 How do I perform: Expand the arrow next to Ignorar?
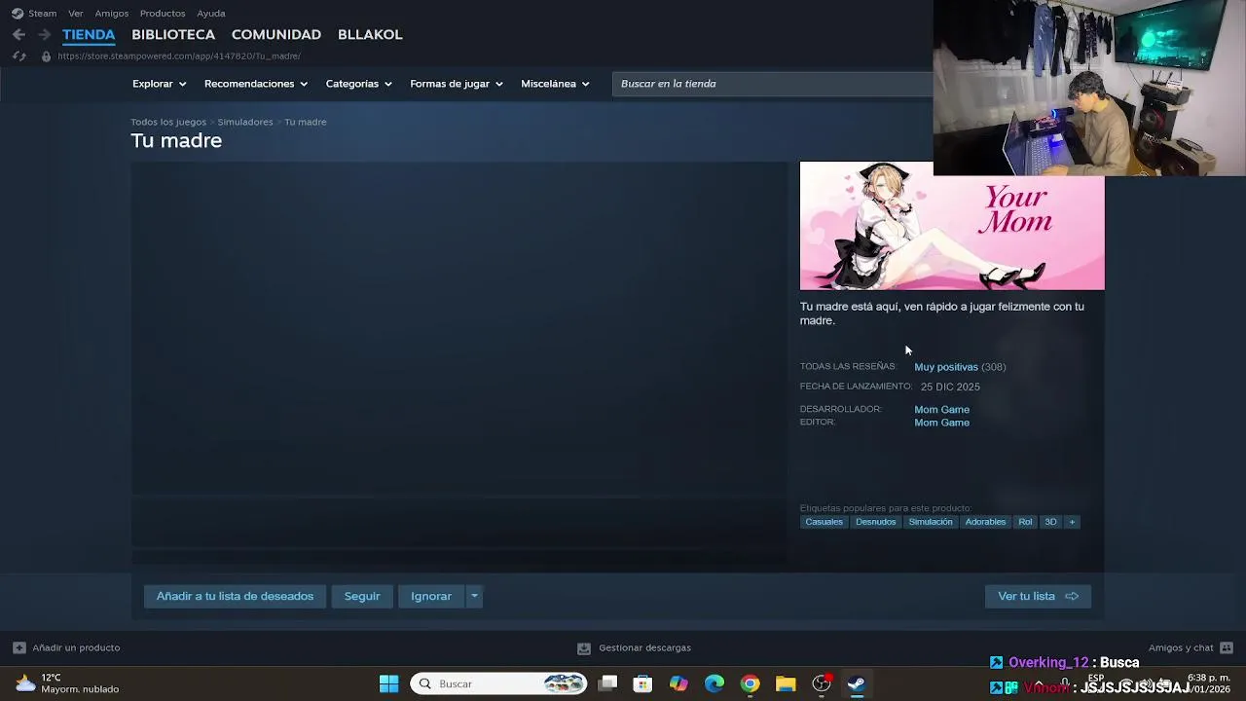coord(474,596)
